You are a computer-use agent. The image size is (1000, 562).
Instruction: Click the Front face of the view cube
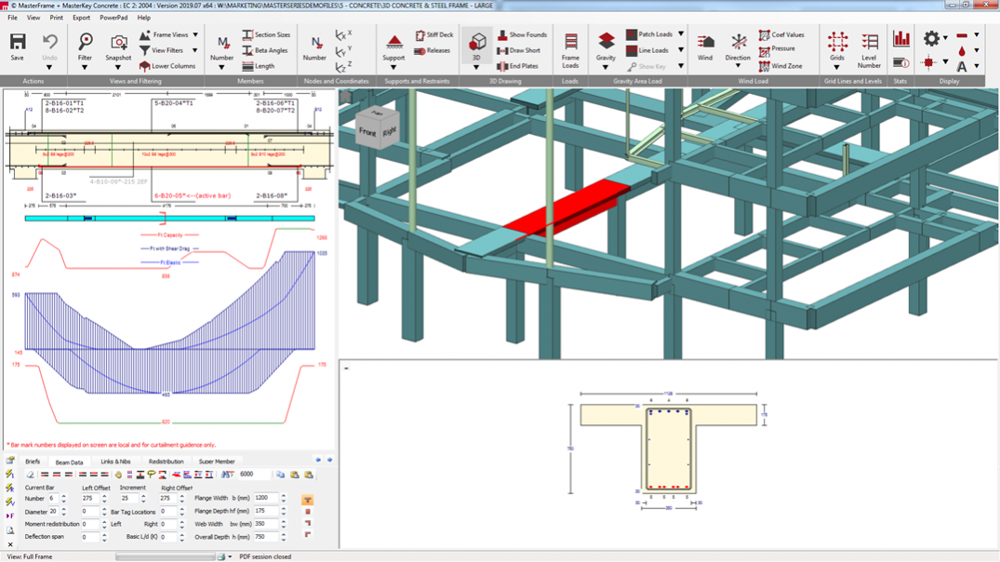pos(367,133)
